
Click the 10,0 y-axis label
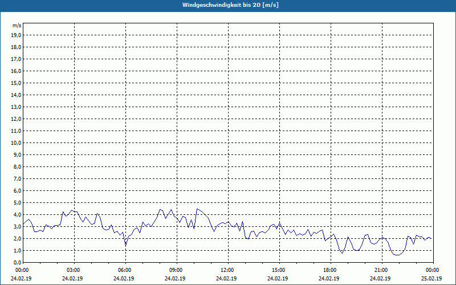pos(16,143)
